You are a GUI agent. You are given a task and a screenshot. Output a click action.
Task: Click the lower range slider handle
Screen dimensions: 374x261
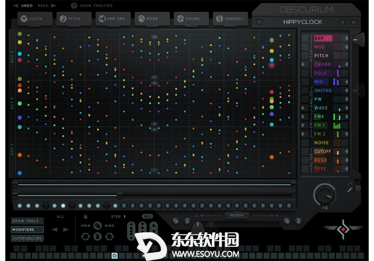[x=120, y=195]
